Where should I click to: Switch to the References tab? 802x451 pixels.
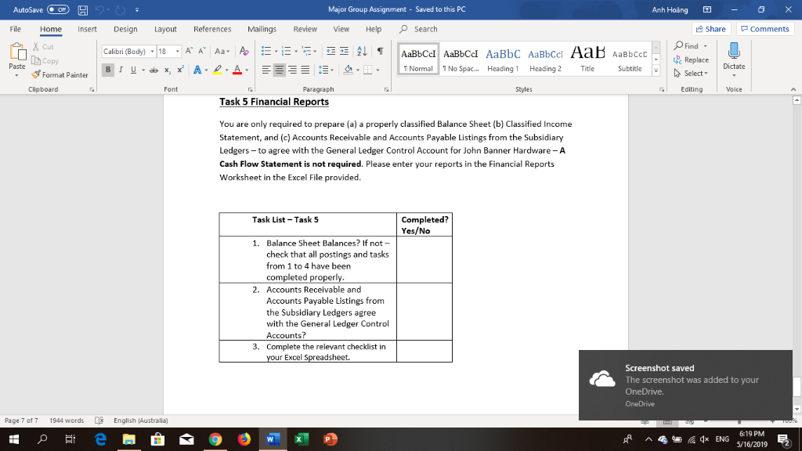pos(212,31)
